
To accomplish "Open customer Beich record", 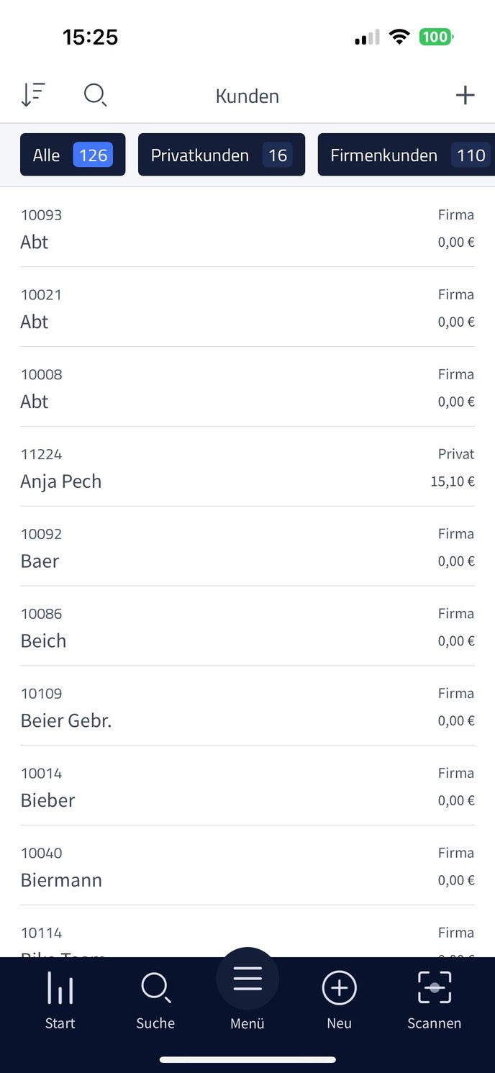I will click(x=247, y=626).
